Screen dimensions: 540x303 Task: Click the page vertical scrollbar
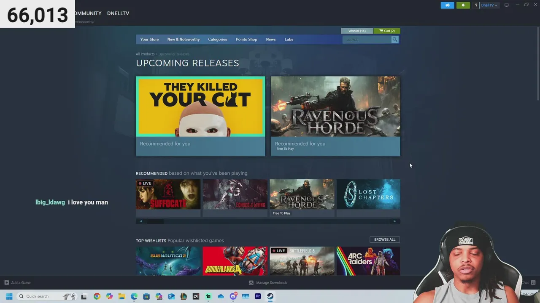click(x=537, y=63)
